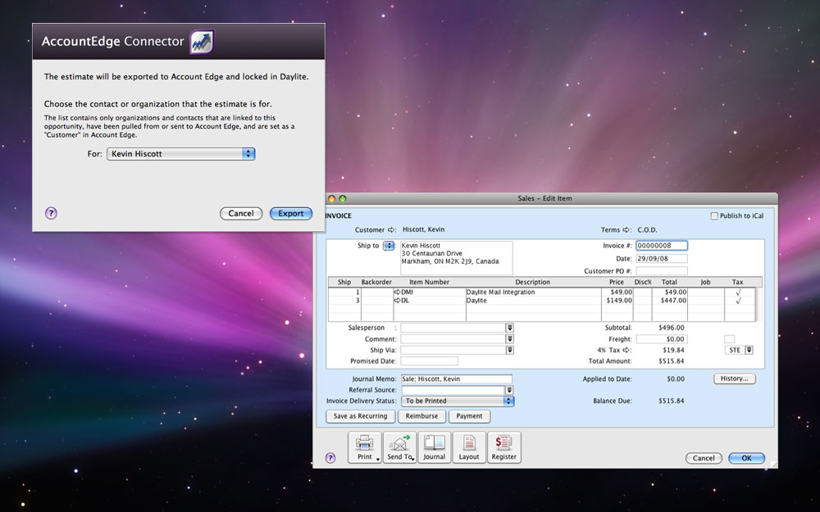This screenshot has width=820, height=512.
Task: Click the Ship to address box
Action: click(x=457, y=257)
